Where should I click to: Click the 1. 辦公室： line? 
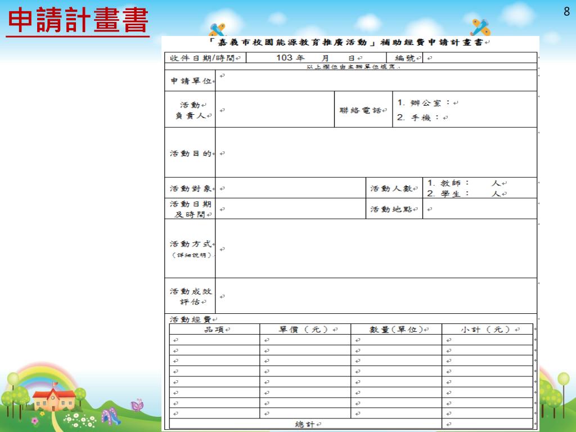[427, 102]
